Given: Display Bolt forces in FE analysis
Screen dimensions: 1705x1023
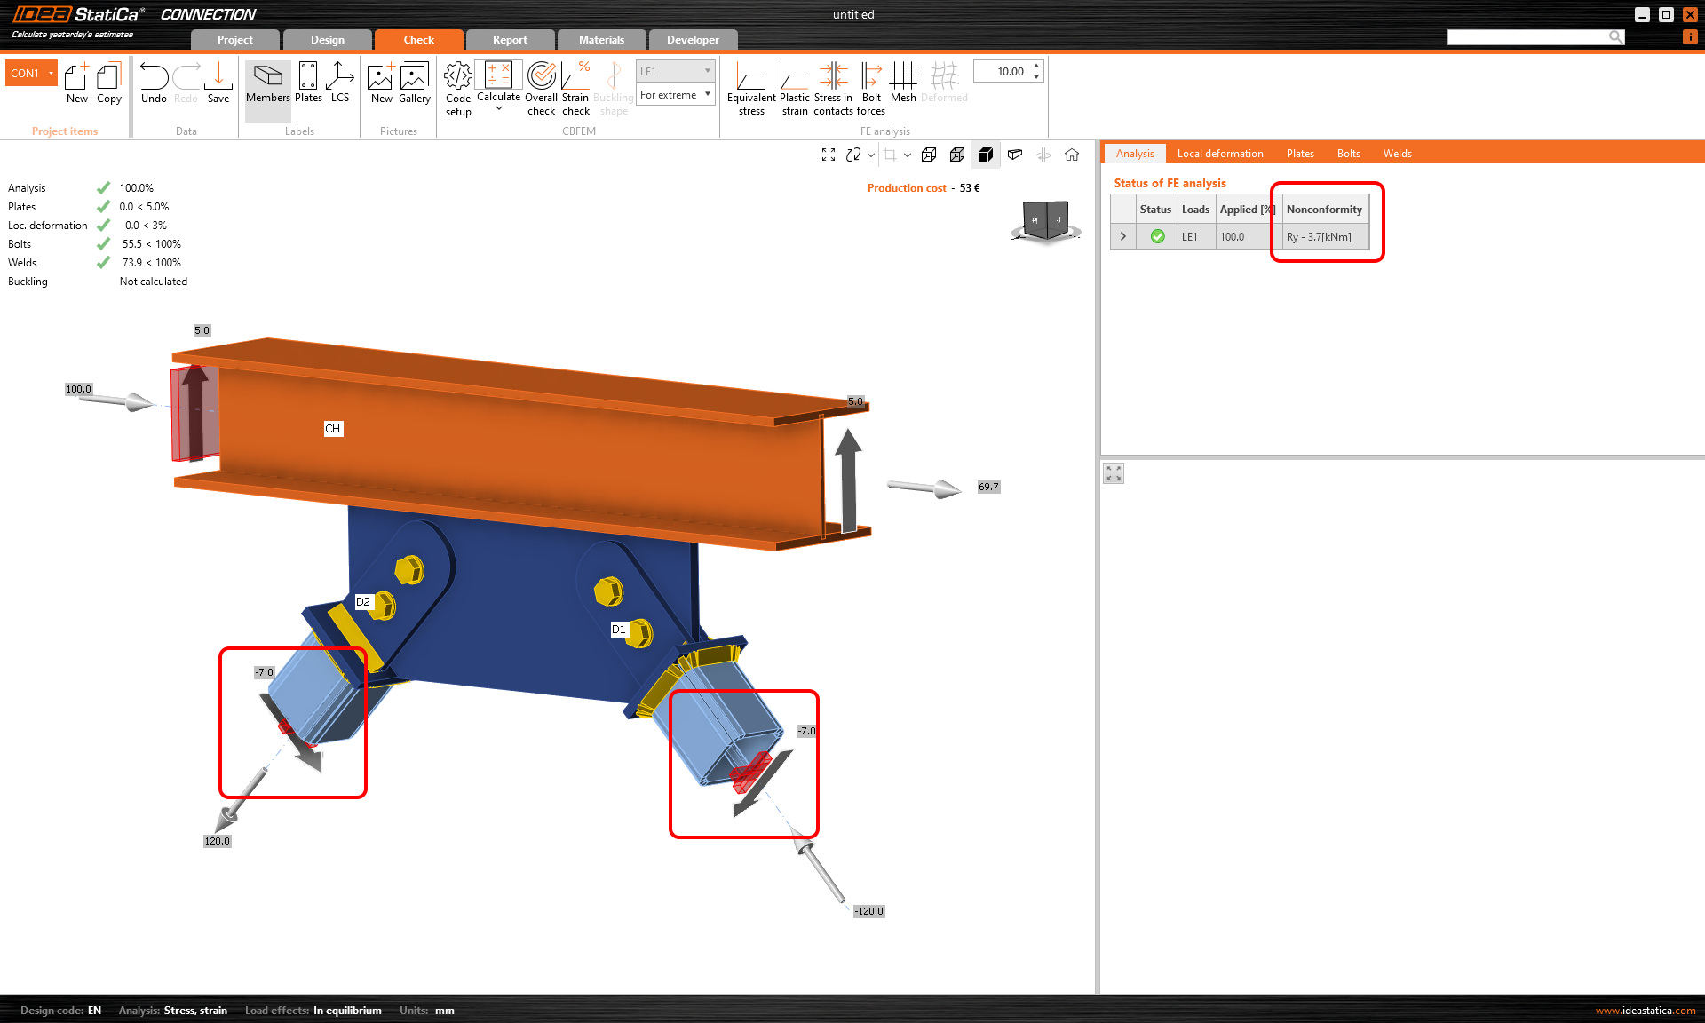Looking at the screenshot, I should point(871,77).
